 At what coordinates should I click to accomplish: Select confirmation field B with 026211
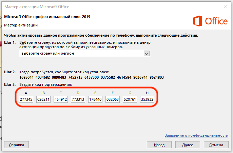[x=43, y=100]
